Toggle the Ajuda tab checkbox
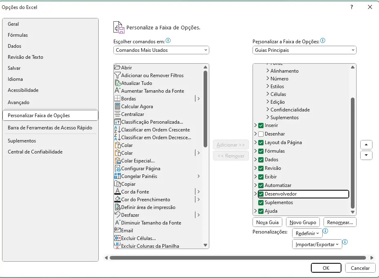Screen dimensions: 379x278 261,211
